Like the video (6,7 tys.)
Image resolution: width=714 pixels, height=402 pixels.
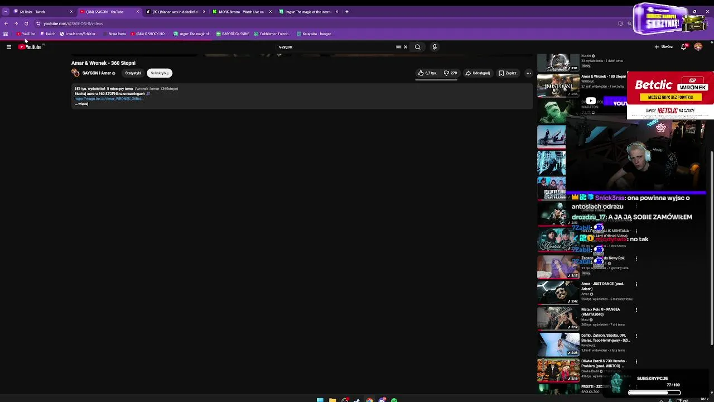tap(427, 73)
